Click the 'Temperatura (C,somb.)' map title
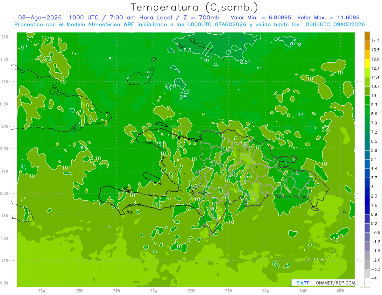This screenshot has height=295, width=382. click(194, 7)
